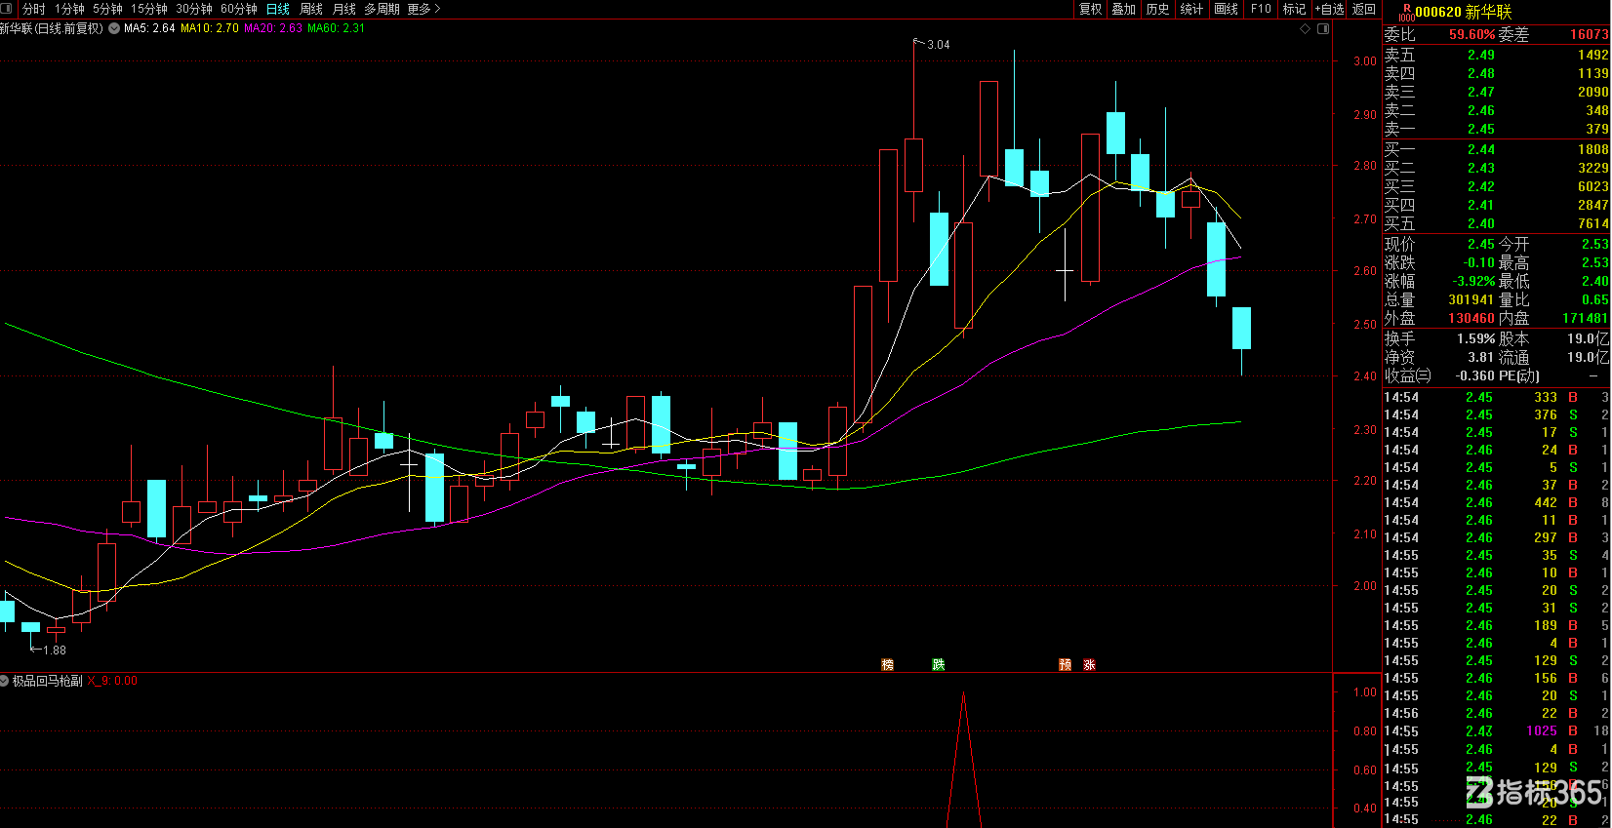Open the 多周期 multi-period view
This screenshot has height=828, width=1612.
point(382,9)
